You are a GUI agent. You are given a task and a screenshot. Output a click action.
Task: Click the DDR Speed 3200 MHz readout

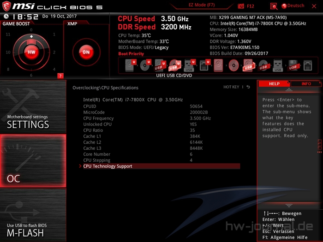point(155,27)
